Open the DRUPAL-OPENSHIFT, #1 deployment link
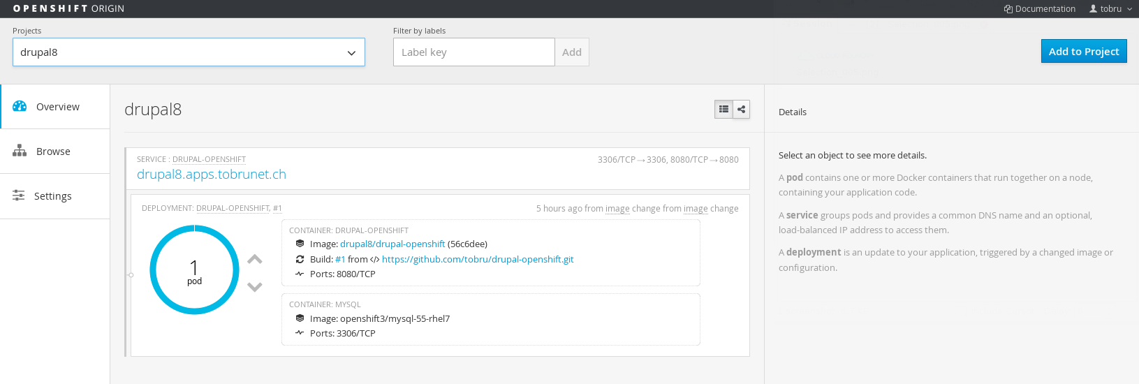This screenshot has height=384, width=1139. [x=239, y=208]
